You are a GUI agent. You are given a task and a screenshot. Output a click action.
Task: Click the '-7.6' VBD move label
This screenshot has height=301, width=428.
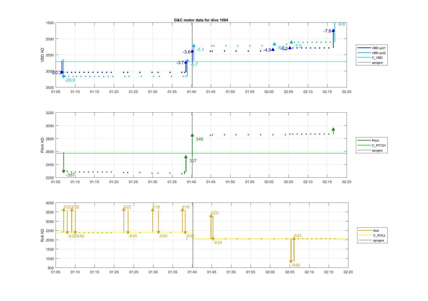click(x=327, y=31)
